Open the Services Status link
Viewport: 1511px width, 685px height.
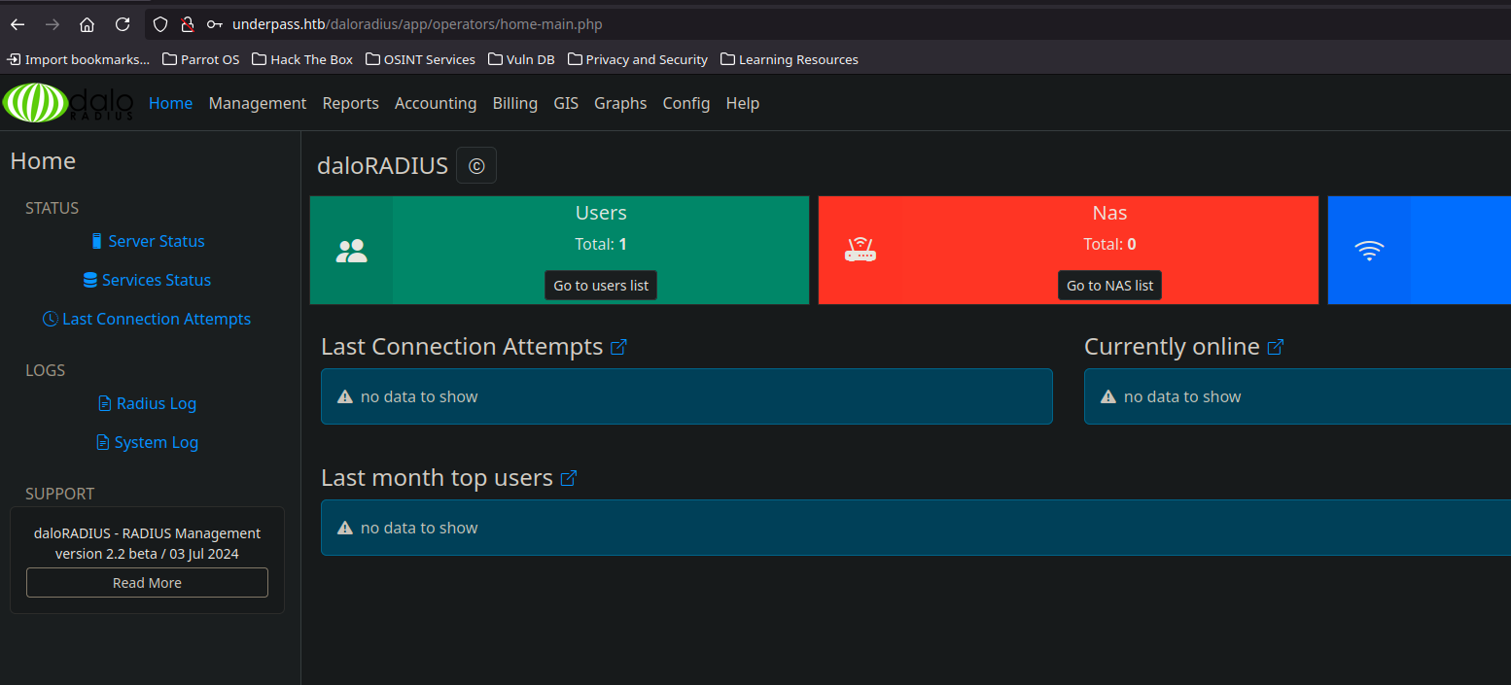tap(157, 280)
